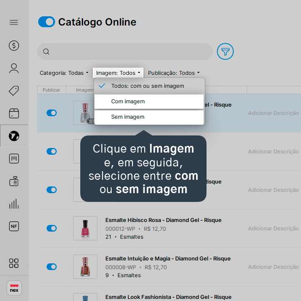Open the hamburger menu in the sidebar
This screenshot has width=301, height=301.
click(14, 23)
